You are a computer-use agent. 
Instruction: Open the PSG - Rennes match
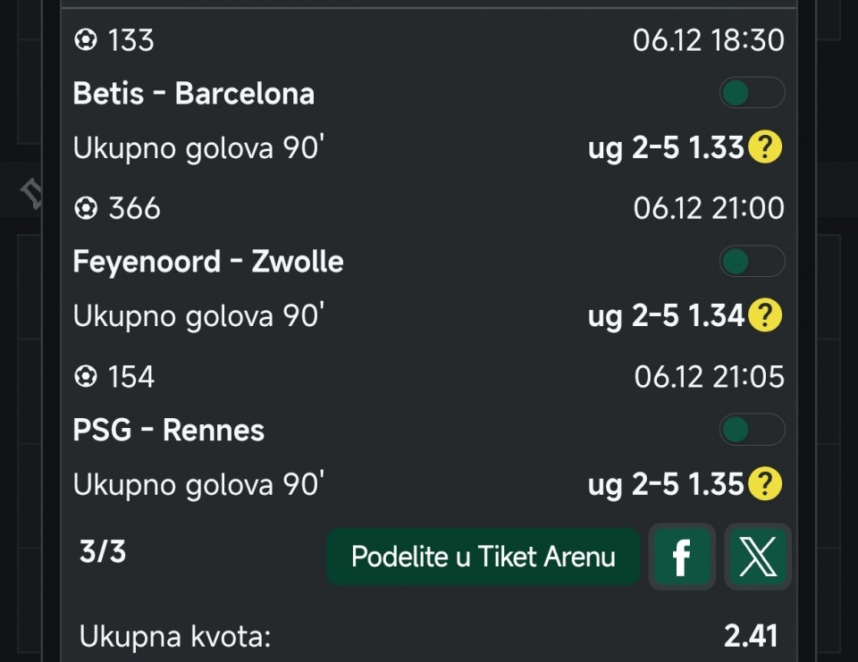(x=168, y=431)
